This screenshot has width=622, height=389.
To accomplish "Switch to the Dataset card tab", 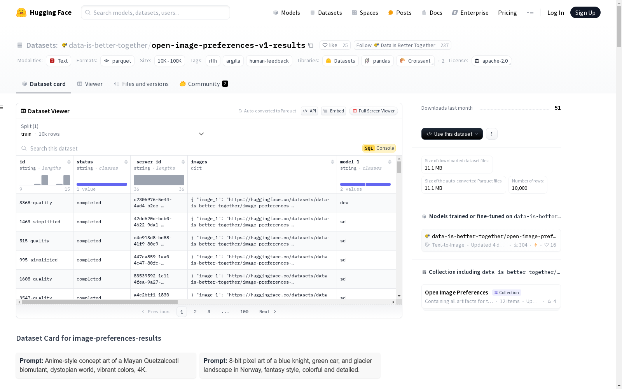I will [x=44, y=84].
